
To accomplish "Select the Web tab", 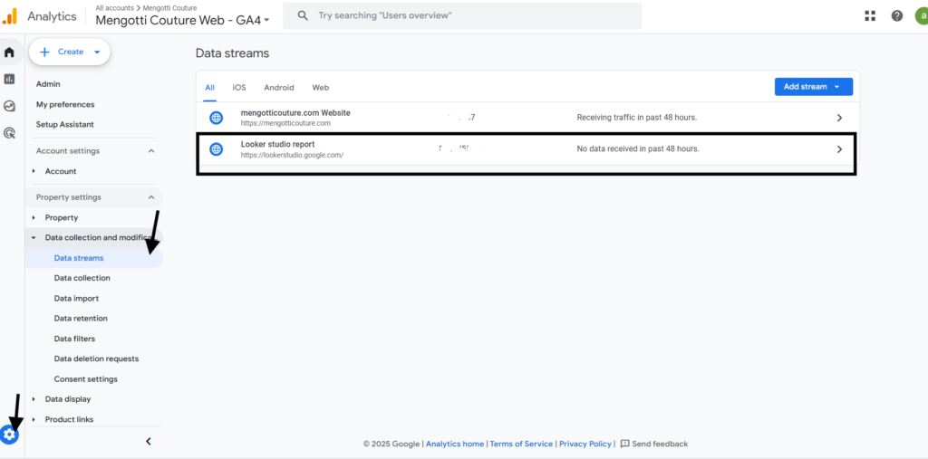I will [x=320, y=88].
